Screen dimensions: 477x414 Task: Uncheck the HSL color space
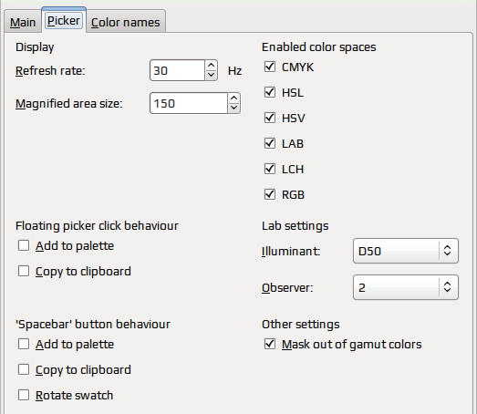point(270,92)
